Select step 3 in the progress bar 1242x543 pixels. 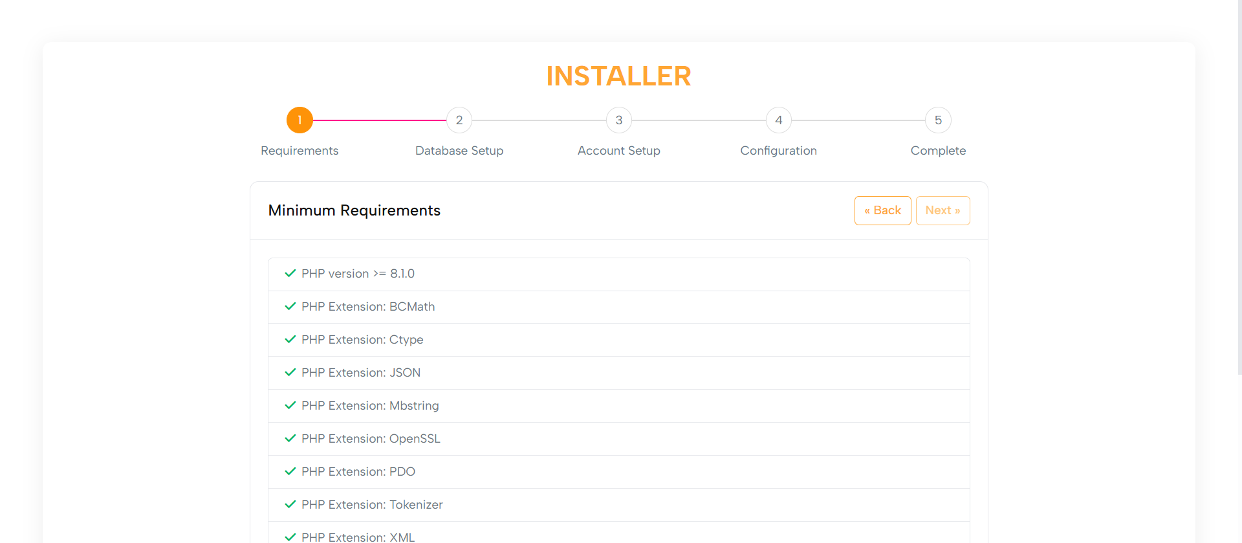619,120
